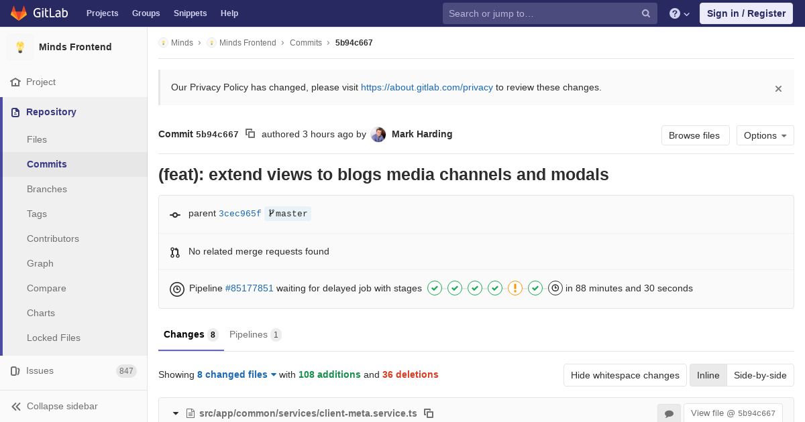805x422 pixels.
Task: Switch diff view to Side-by-side
Action: [760, 375]
